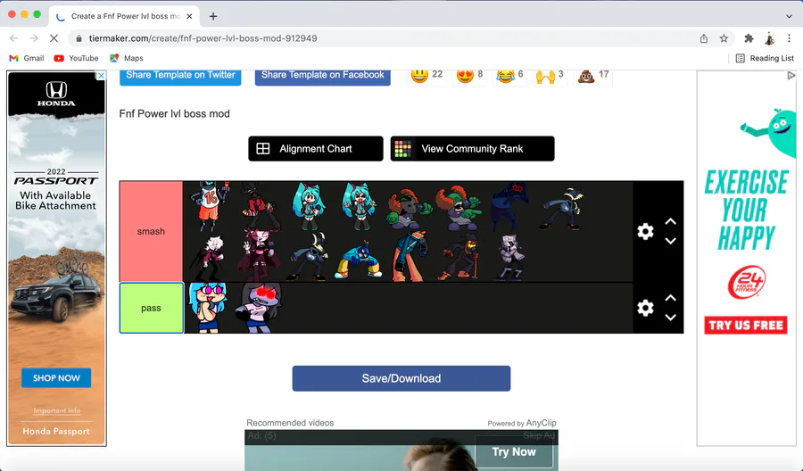
Task: Click the Honda logo in ad
Action: pos(56,94)
